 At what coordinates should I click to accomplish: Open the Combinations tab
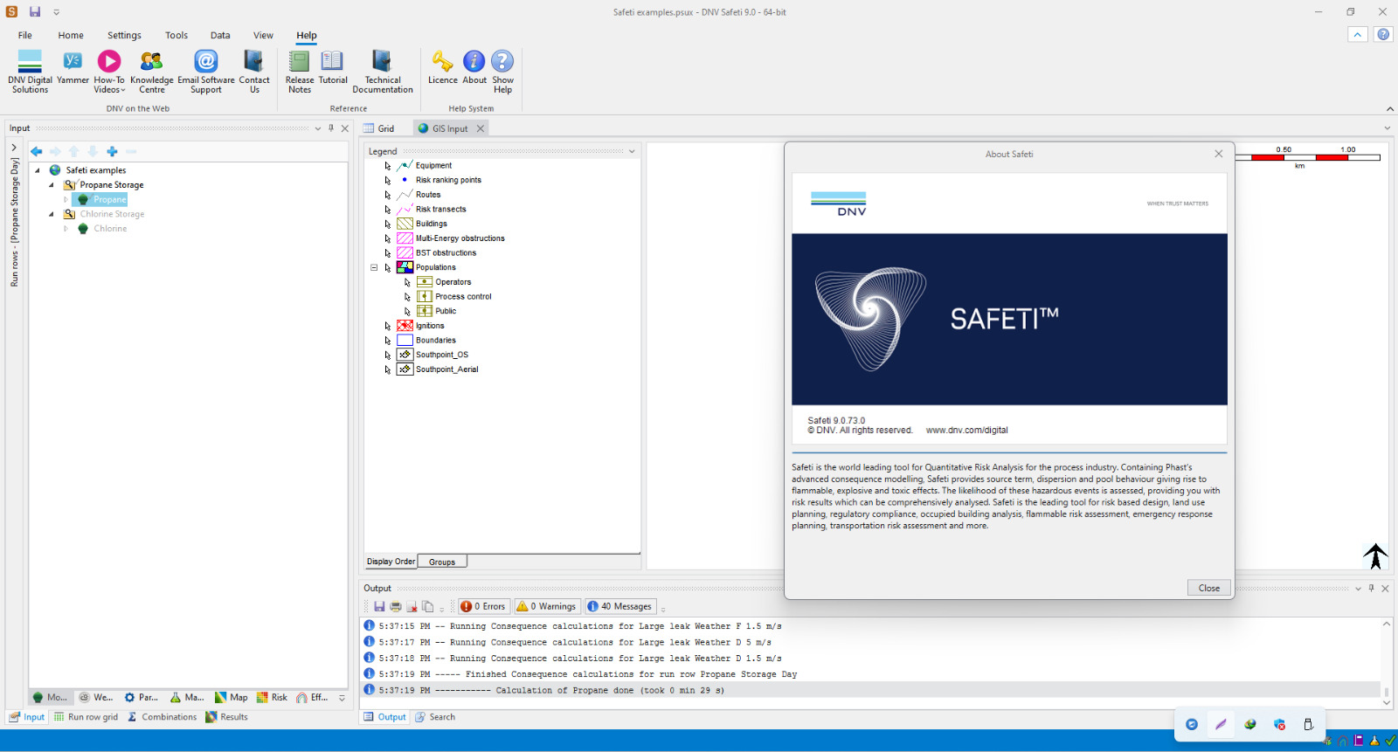click(162, 717)
